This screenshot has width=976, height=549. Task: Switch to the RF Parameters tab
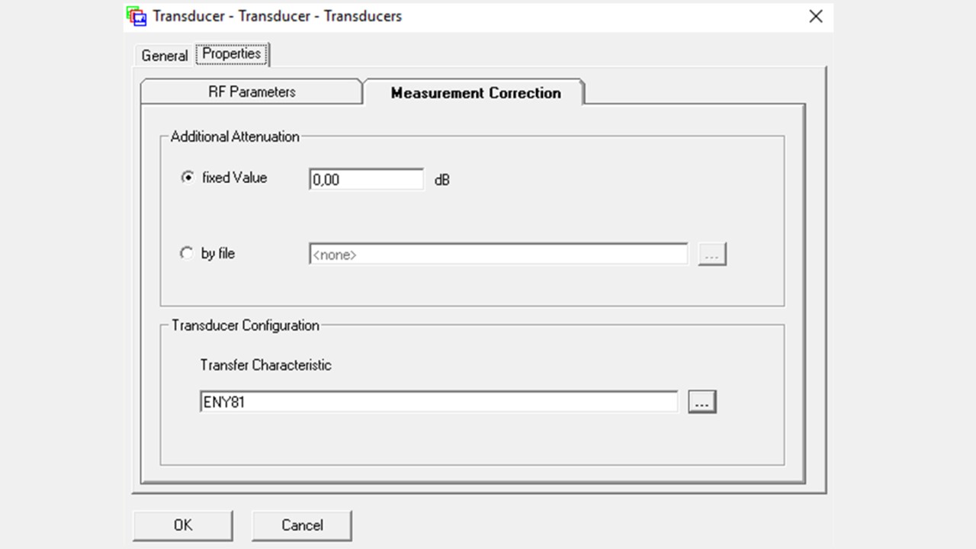[252, 91]
